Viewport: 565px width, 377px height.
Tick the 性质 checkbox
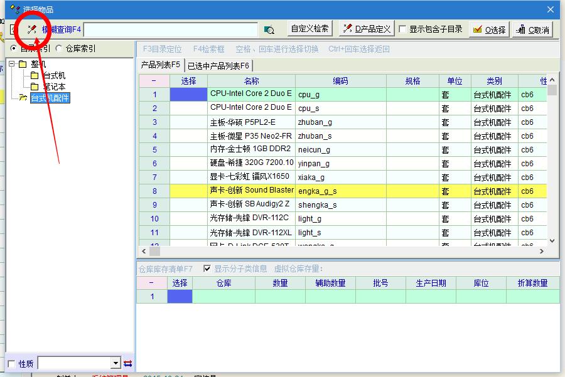11,364
